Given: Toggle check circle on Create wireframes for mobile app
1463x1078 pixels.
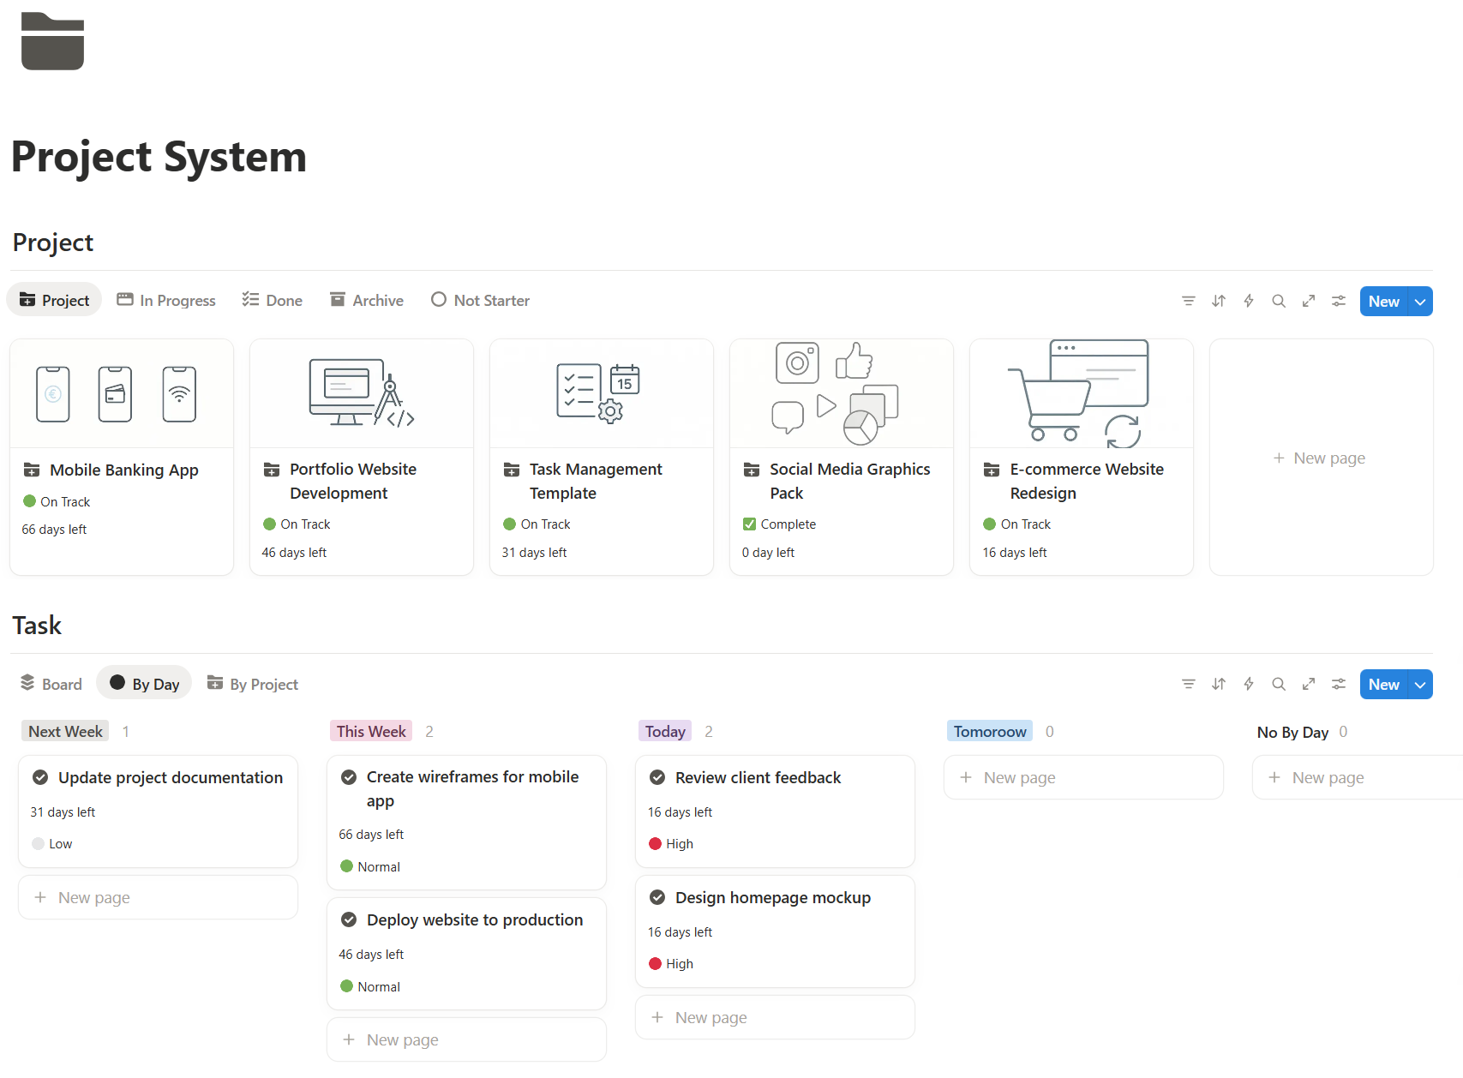Looking at the screenshot, I should [x=349, y=777].
